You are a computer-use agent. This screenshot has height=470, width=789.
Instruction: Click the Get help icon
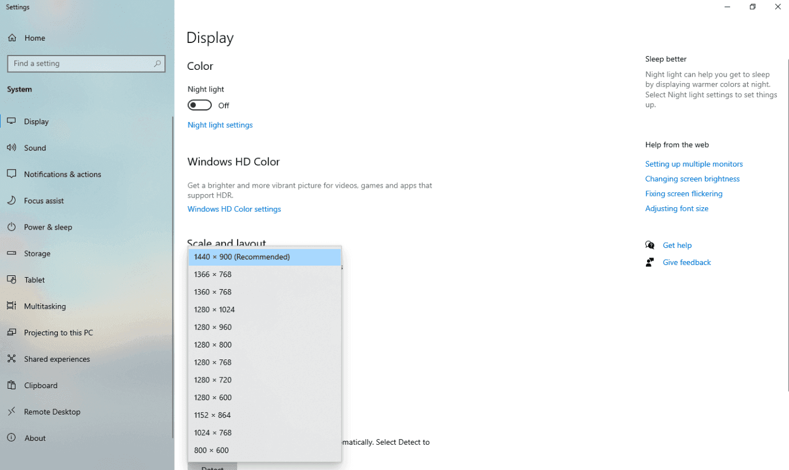650,244
